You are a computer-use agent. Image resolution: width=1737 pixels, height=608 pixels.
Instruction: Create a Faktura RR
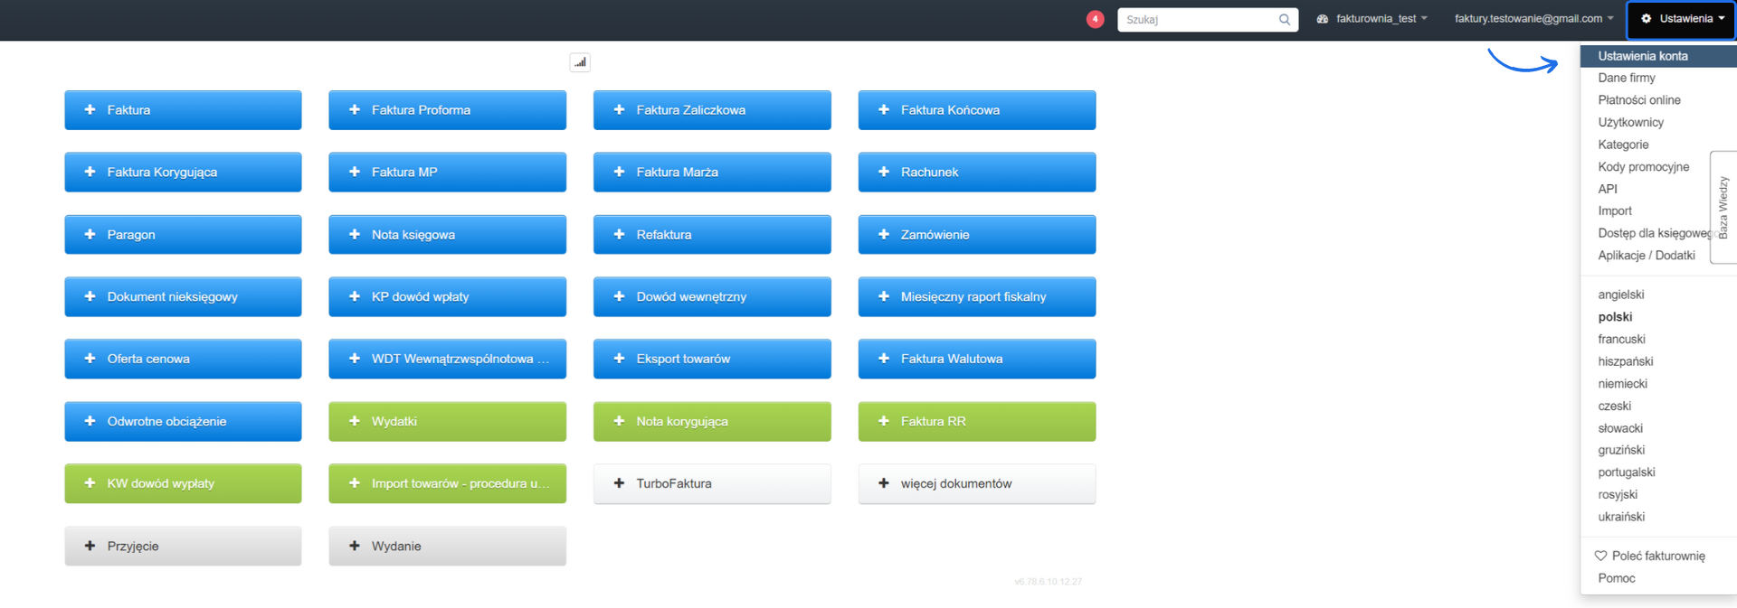point(977,421)
